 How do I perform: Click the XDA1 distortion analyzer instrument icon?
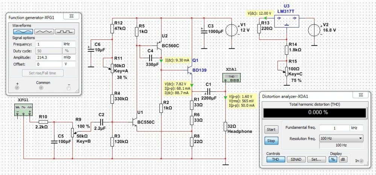(x=229, y=77)
